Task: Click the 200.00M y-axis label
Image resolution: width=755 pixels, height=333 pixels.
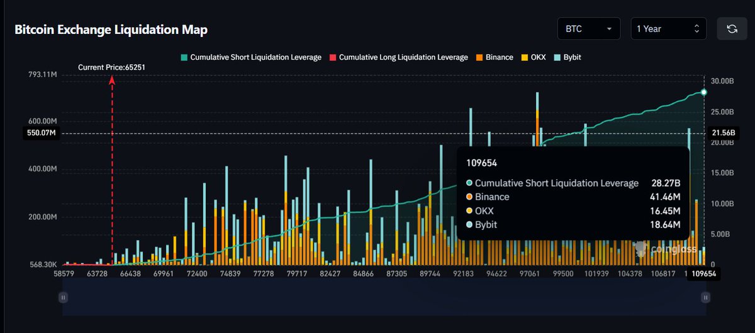Action: coord(42,217)
